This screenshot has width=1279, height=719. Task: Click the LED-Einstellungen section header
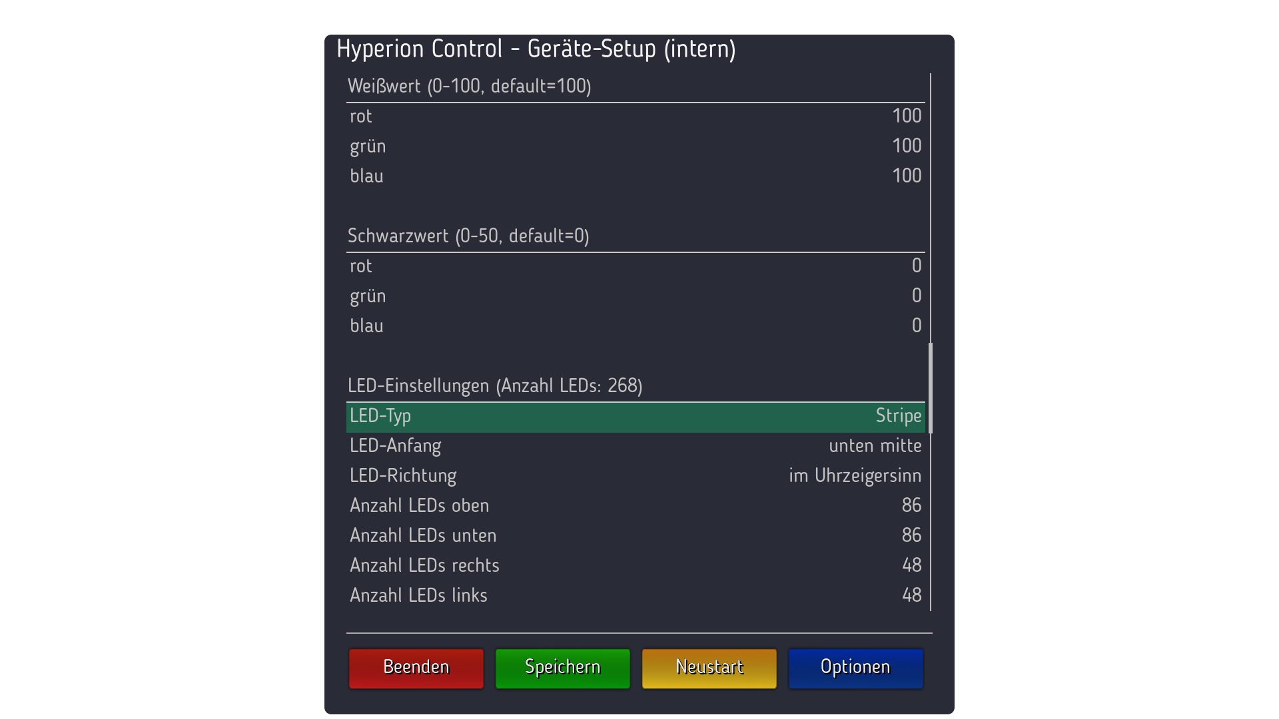click(x=495, y=386)
